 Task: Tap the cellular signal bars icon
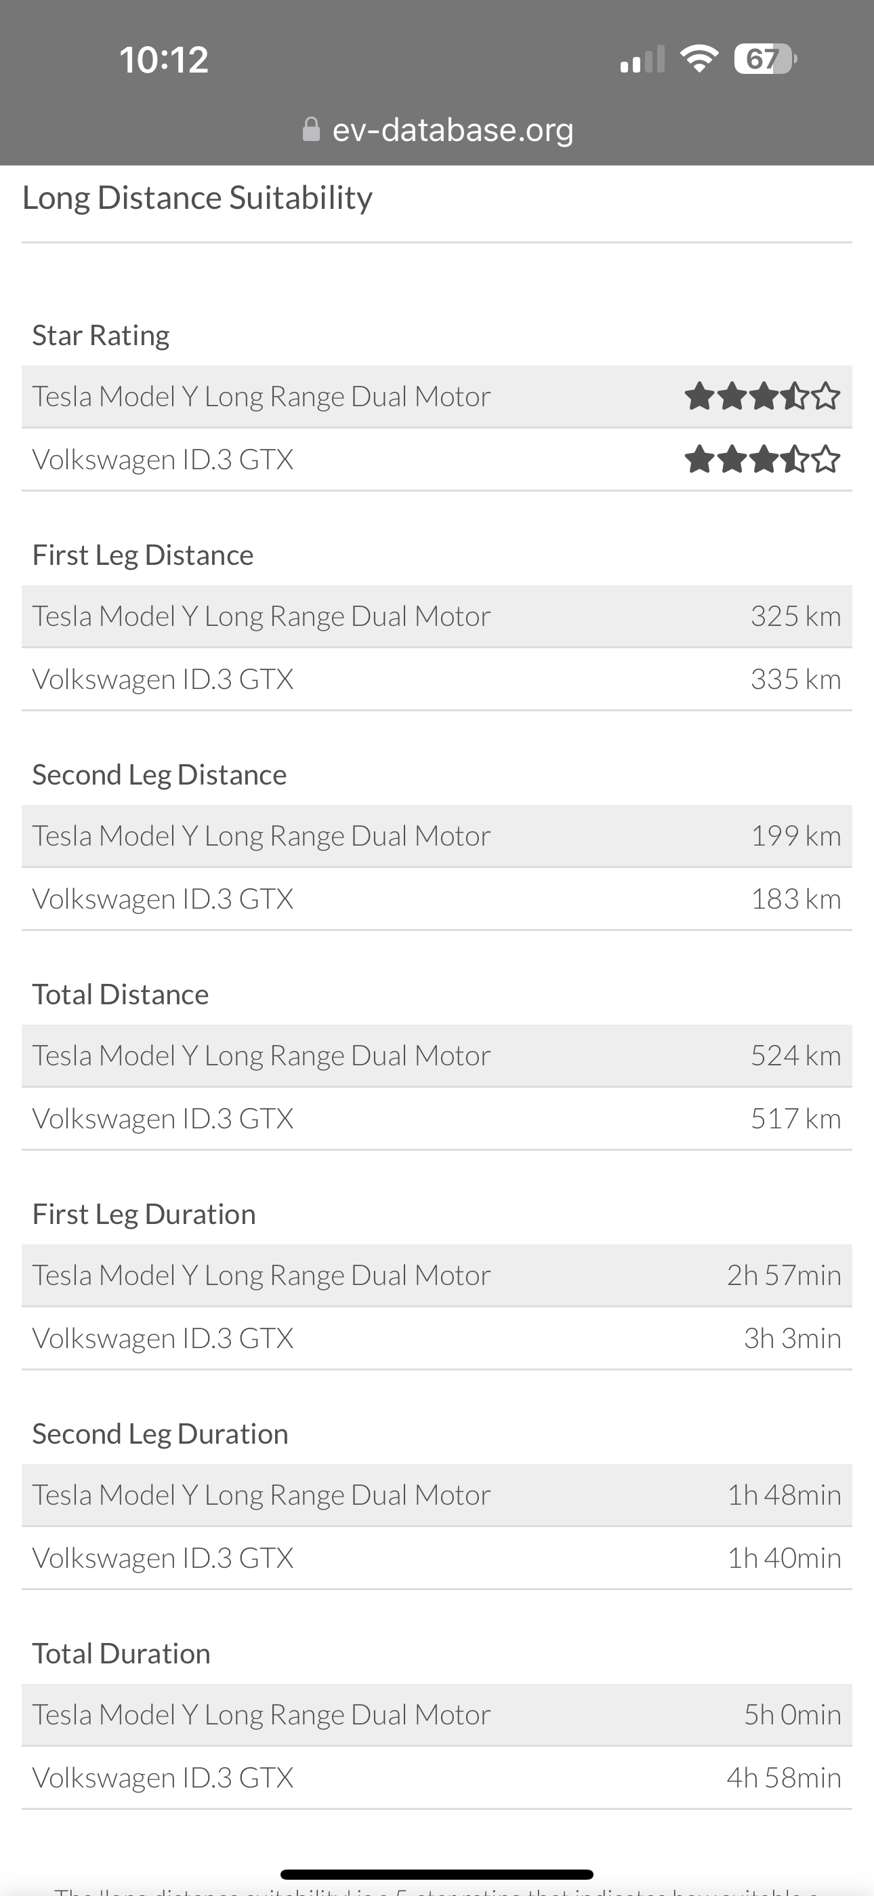642,59
